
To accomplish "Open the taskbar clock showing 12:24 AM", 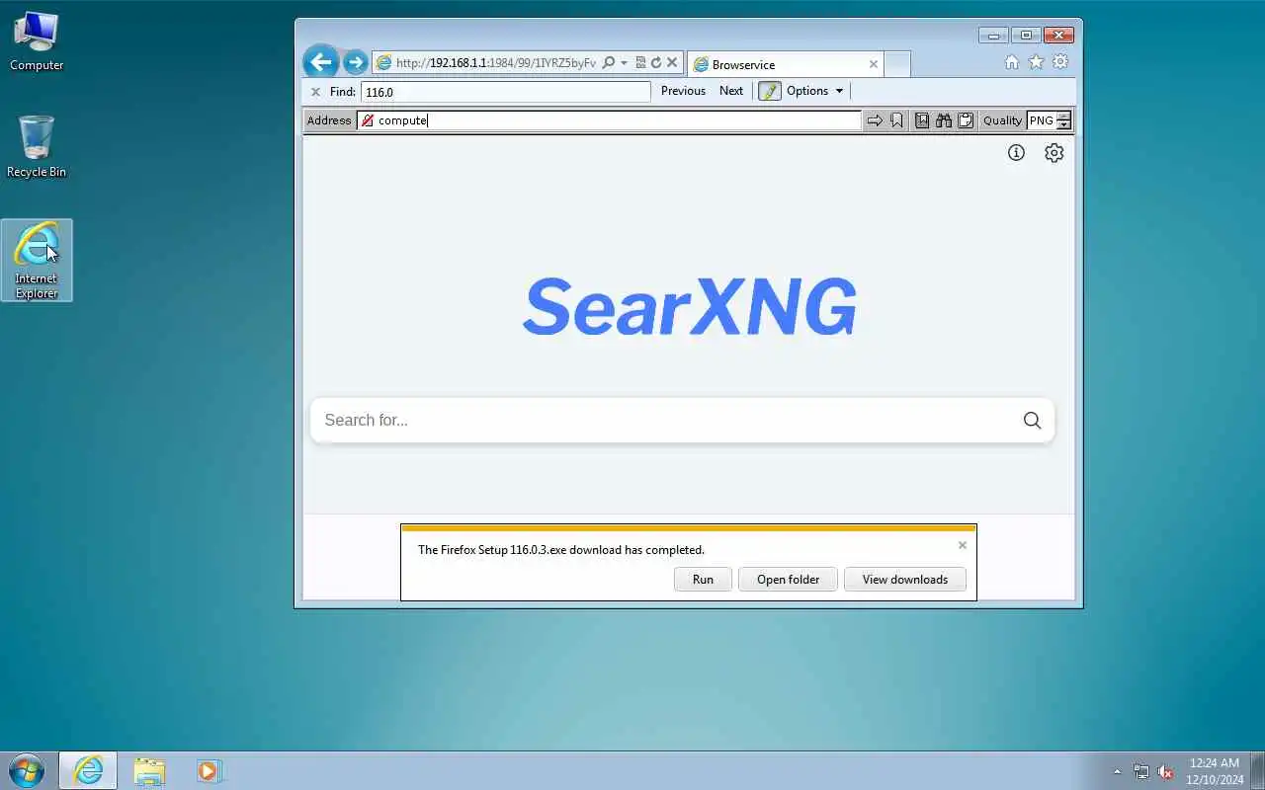I will (1217, 771).
